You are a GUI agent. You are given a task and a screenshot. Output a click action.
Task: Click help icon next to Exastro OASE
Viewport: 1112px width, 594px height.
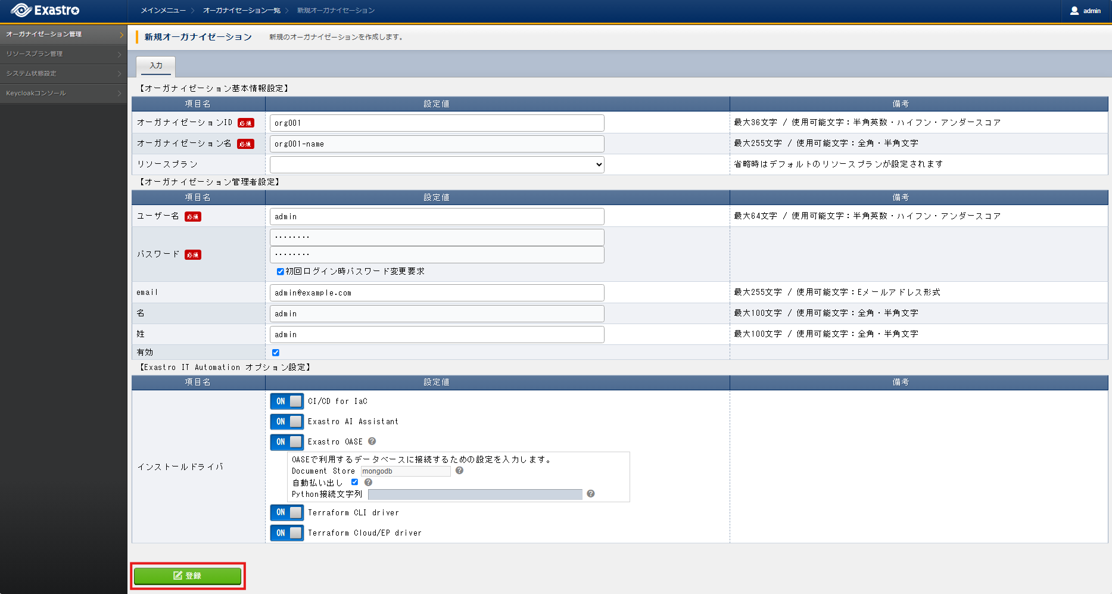[372, 441]
